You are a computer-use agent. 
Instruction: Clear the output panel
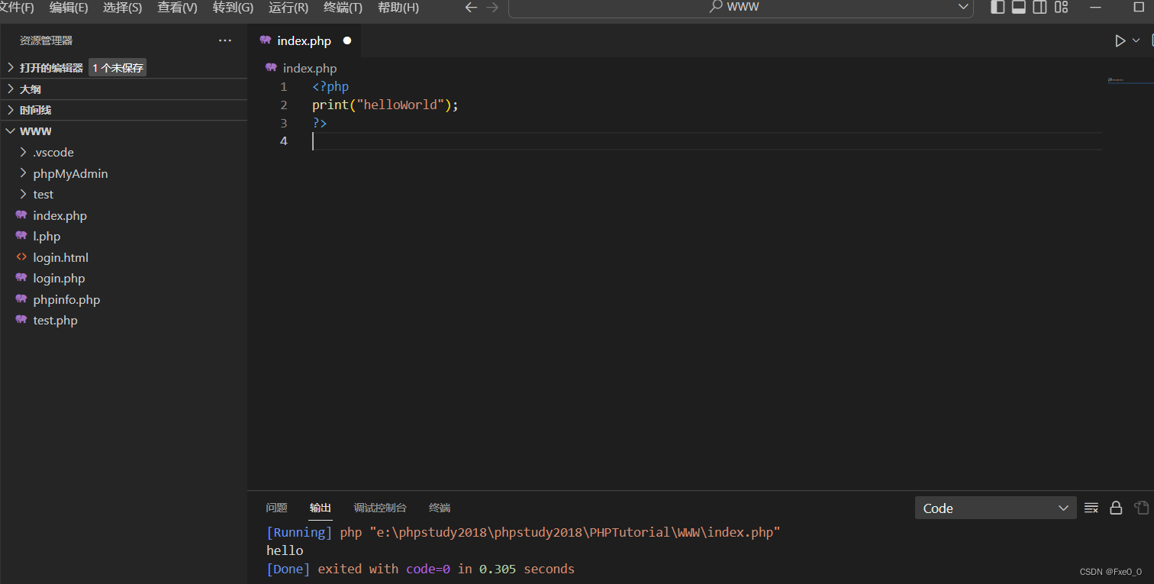1091,508
